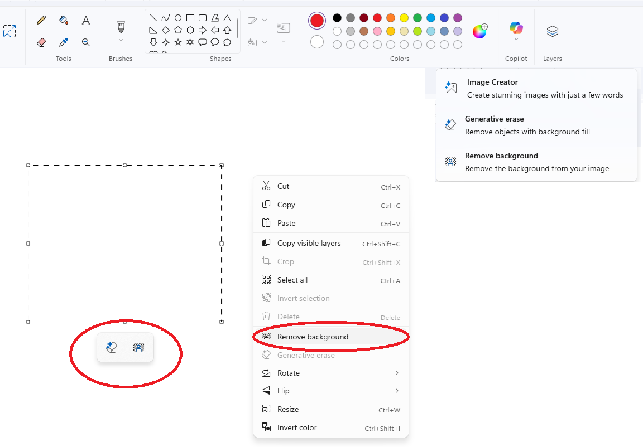Select the Color picker eyedropper tool
This screenshot has width=643, height=447.
click(64, 42)
